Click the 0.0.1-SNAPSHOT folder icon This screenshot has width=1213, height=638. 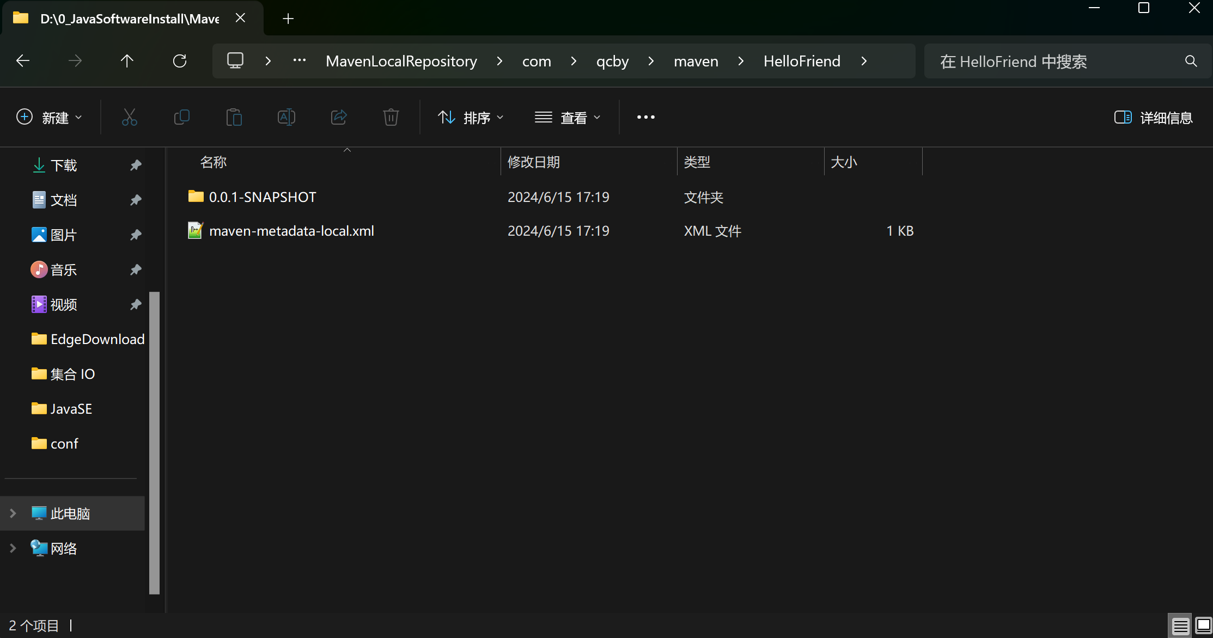196,196
